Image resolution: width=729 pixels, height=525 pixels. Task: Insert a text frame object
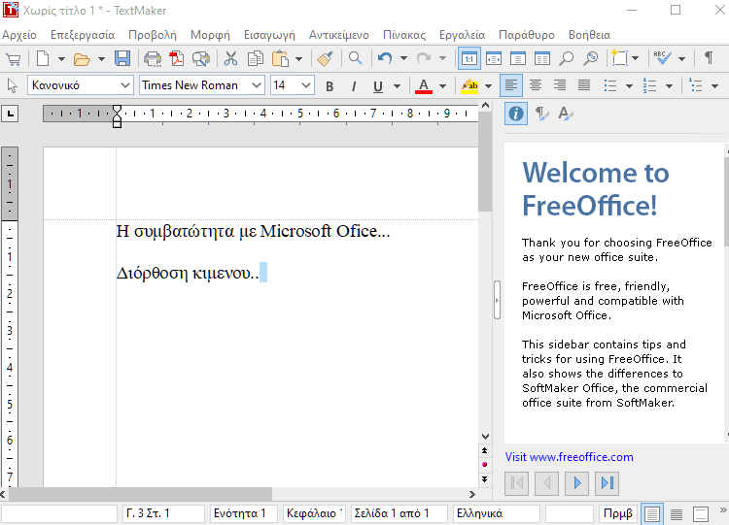[620, 59]
